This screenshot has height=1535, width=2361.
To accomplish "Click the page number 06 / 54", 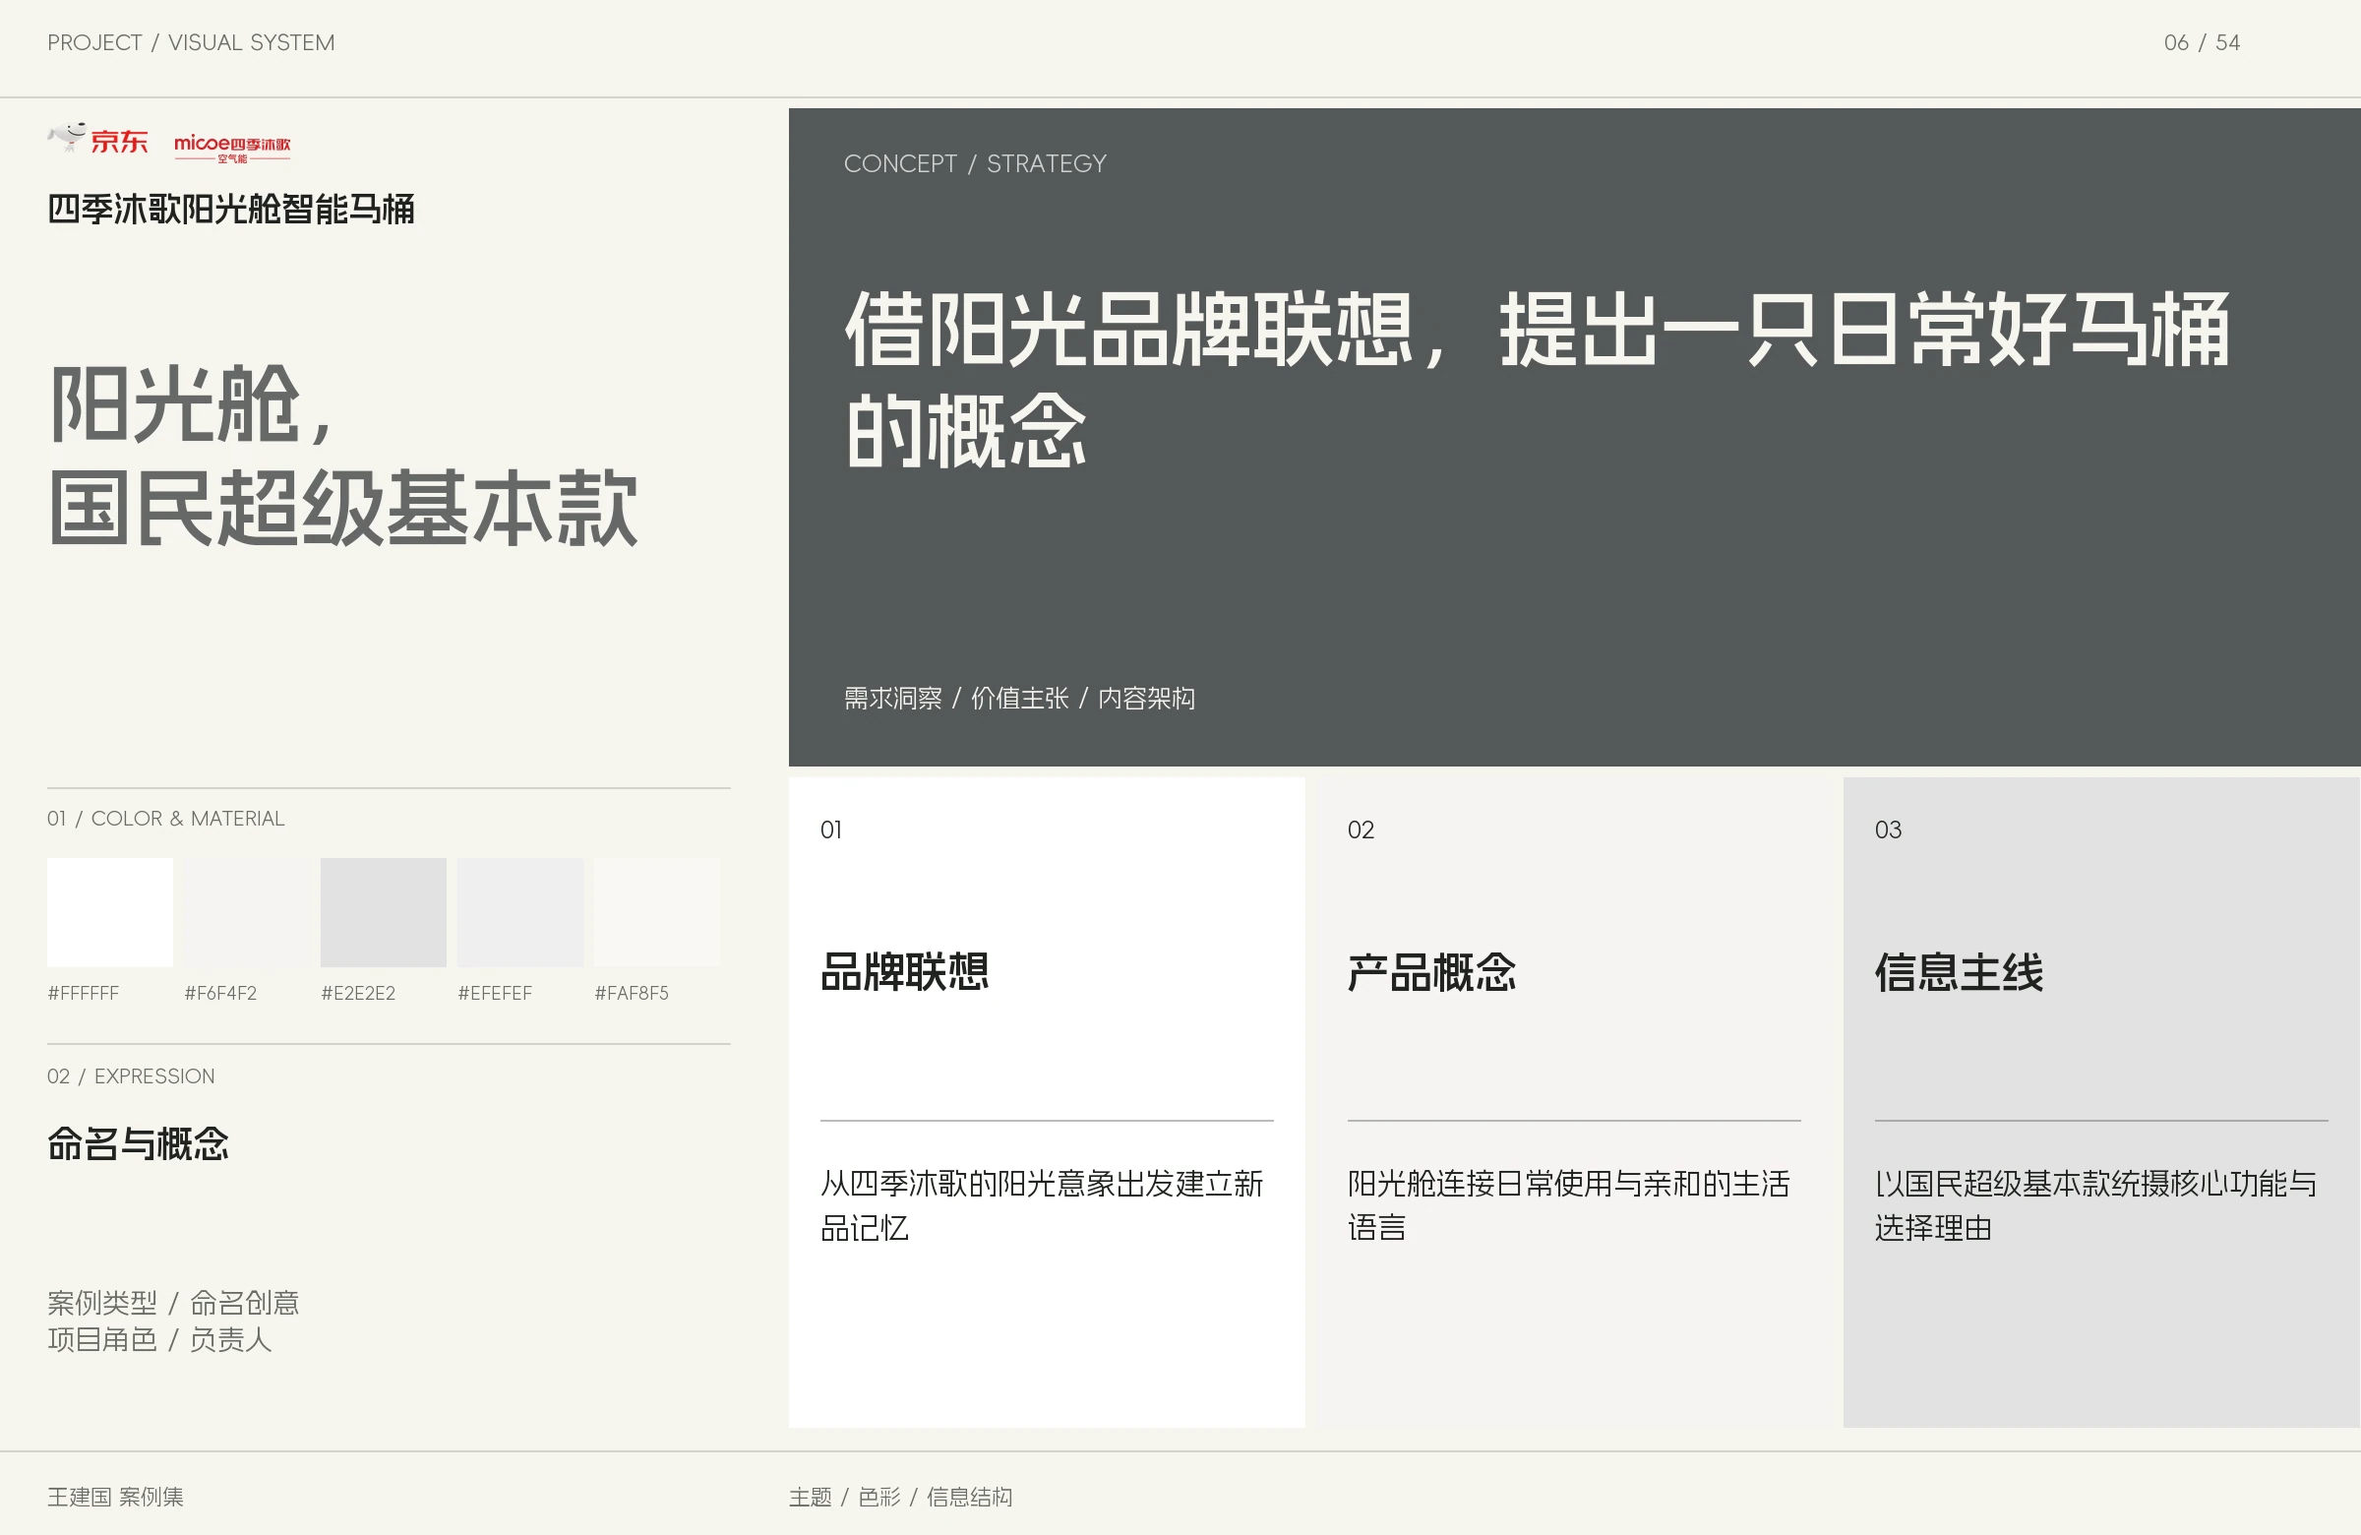I will tap(2202, 42).
